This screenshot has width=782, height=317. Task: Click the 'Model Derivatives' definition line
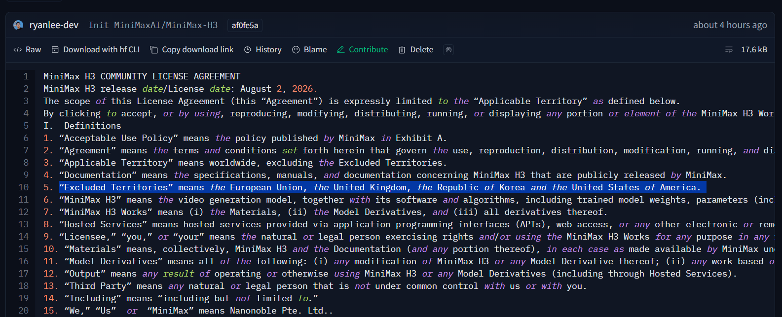(409, 261)
